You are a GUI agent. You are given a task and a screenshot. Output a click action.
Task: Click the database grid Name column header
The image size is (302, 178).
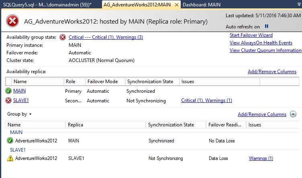[x=35, y=125]
